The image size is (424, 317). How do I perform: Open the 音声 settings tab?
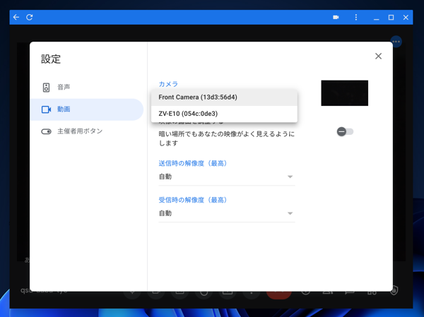coord(86,88)
